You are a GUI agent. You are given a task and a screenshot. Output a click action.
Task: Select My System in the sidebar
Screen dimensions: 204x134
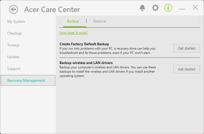tap(16, 22)
